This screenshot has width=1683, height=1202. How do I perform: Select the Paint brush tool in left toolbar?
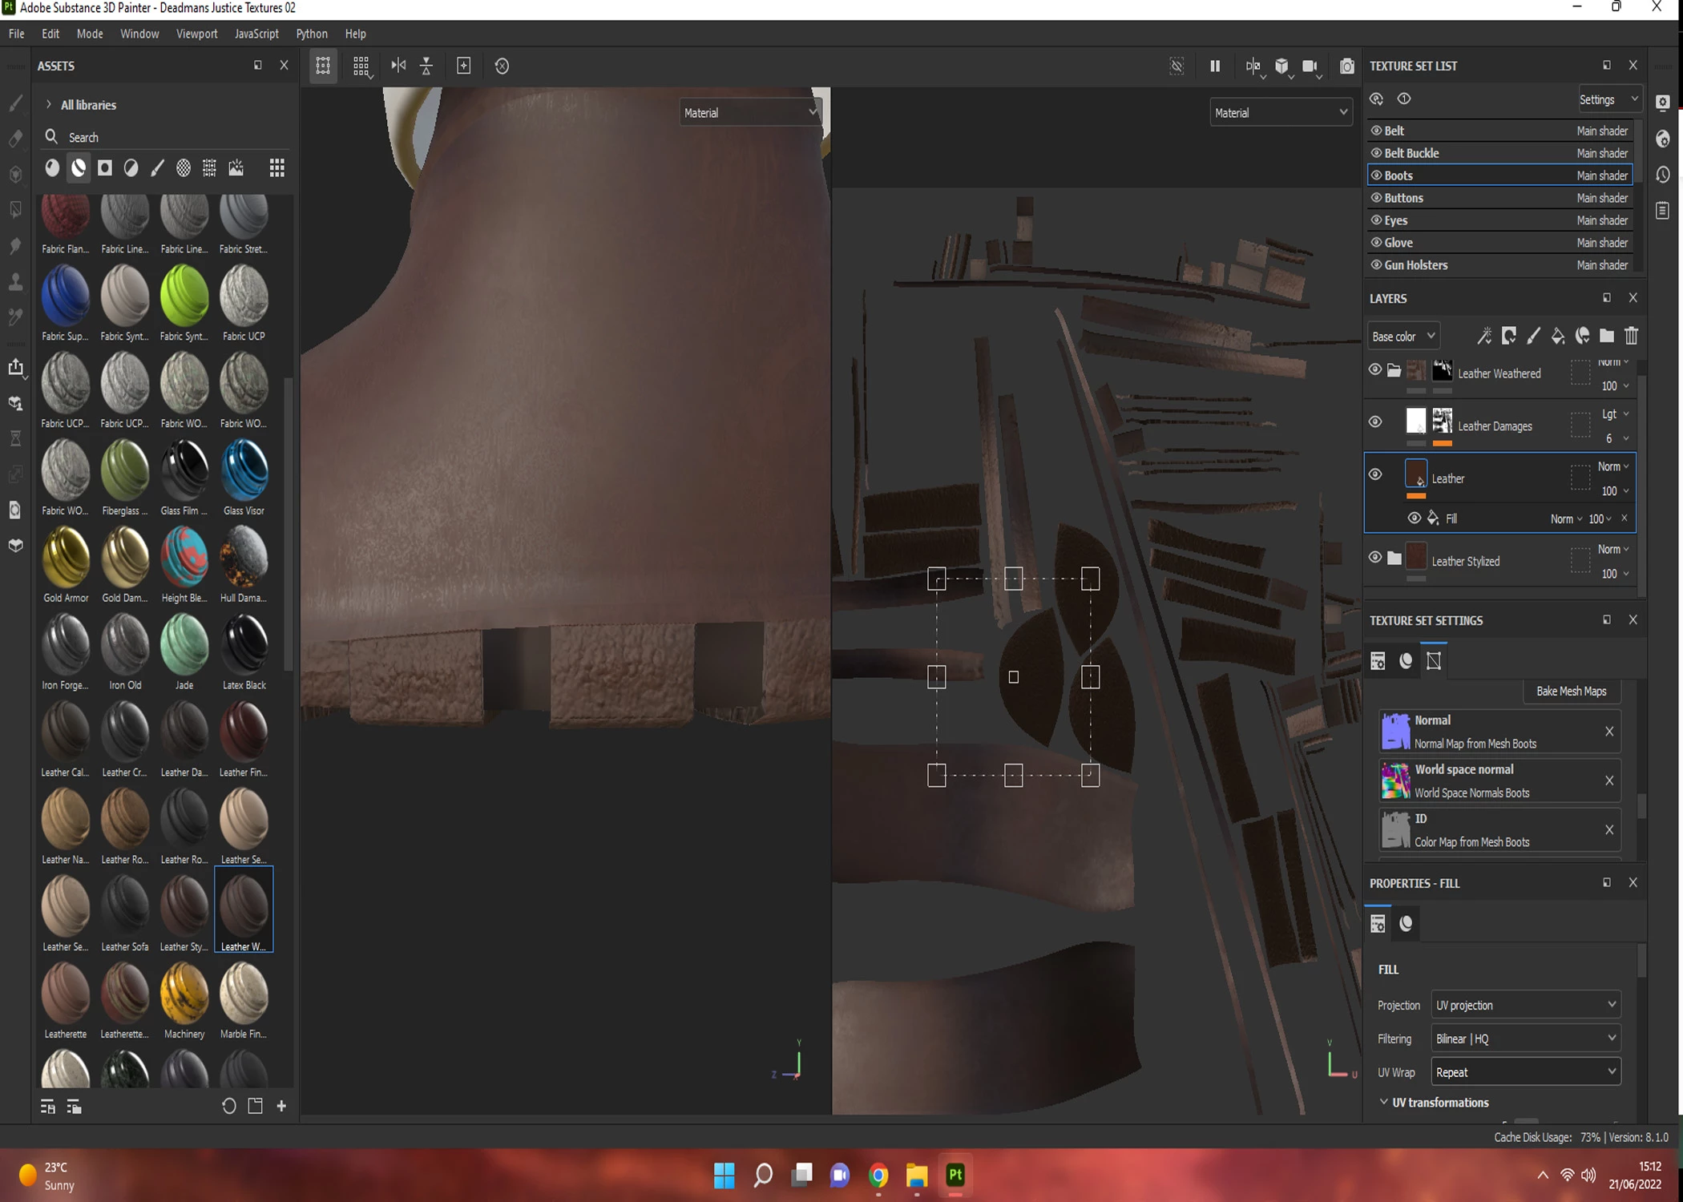15,103
